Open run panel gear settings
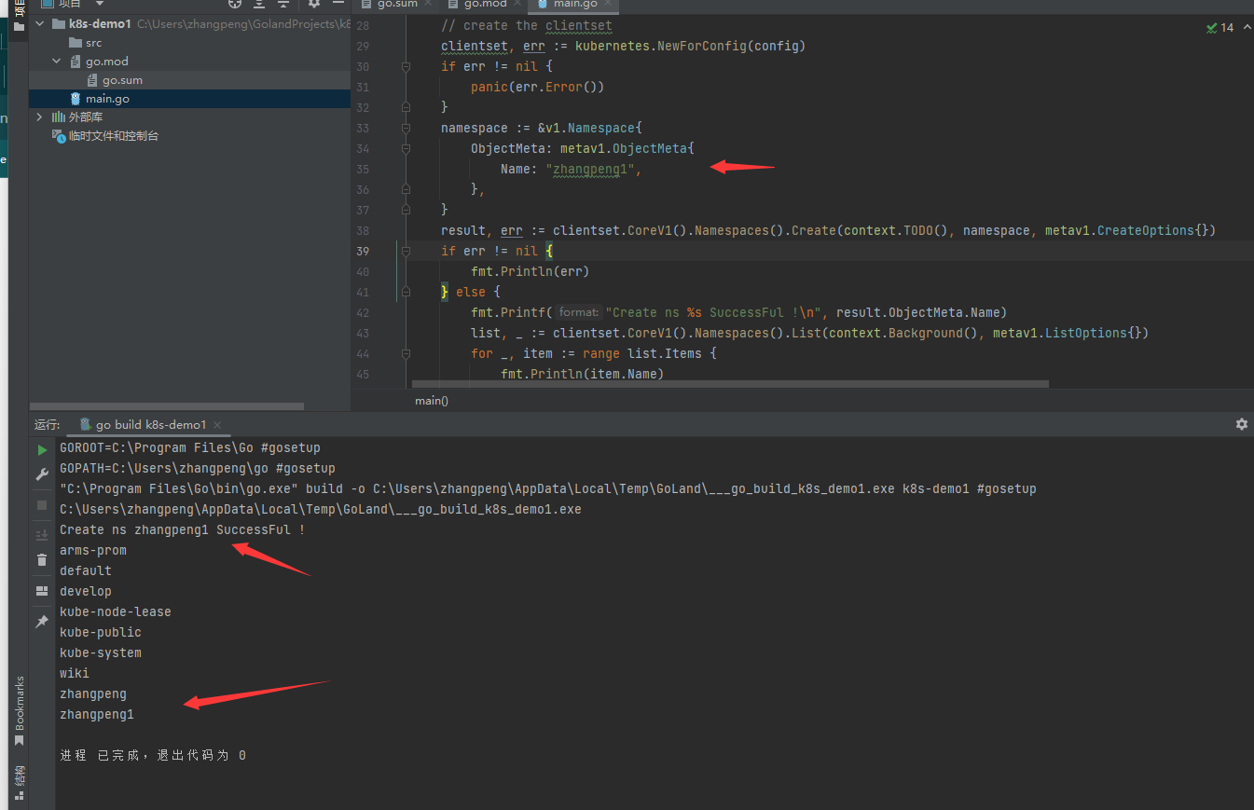1254x810 pixels. click(x=1241, y=424)
